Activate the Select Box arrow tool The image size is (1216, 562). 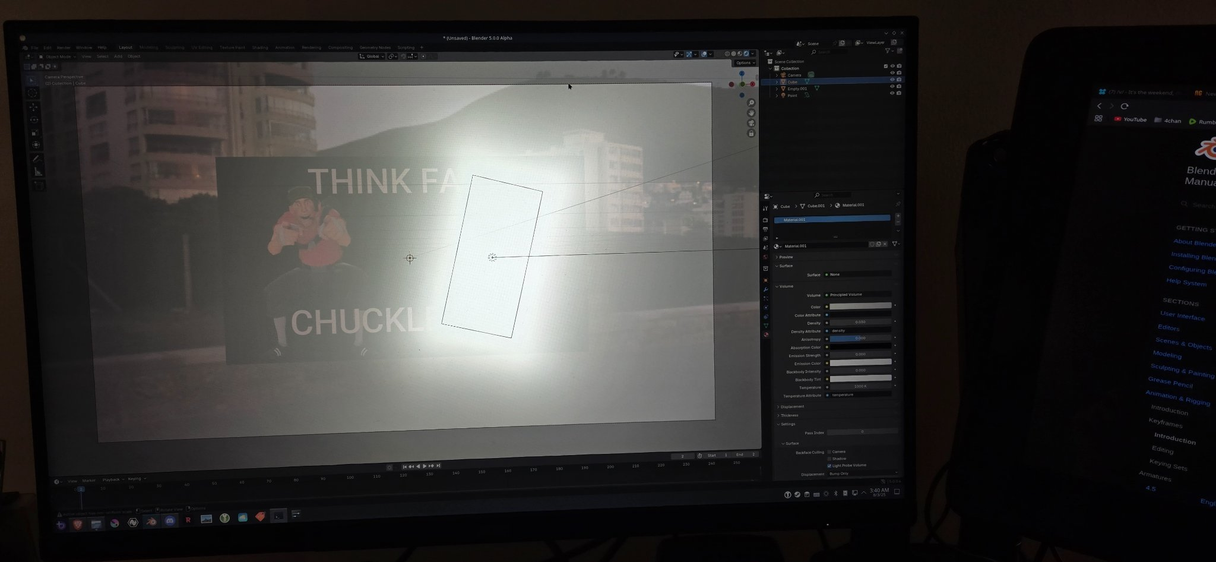31,80
